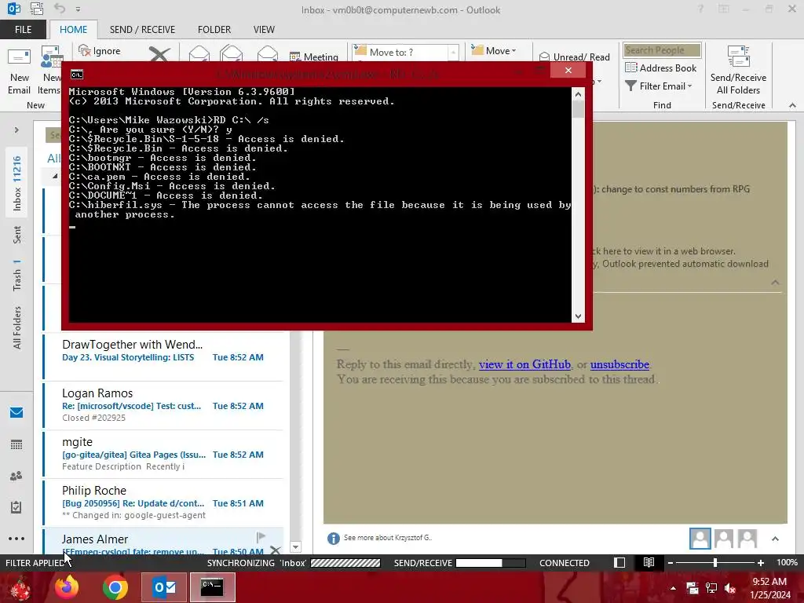This screenshot has height=603, width=804.
Task: Open the FOLDER ribbon tab
Action: [214, 29]
